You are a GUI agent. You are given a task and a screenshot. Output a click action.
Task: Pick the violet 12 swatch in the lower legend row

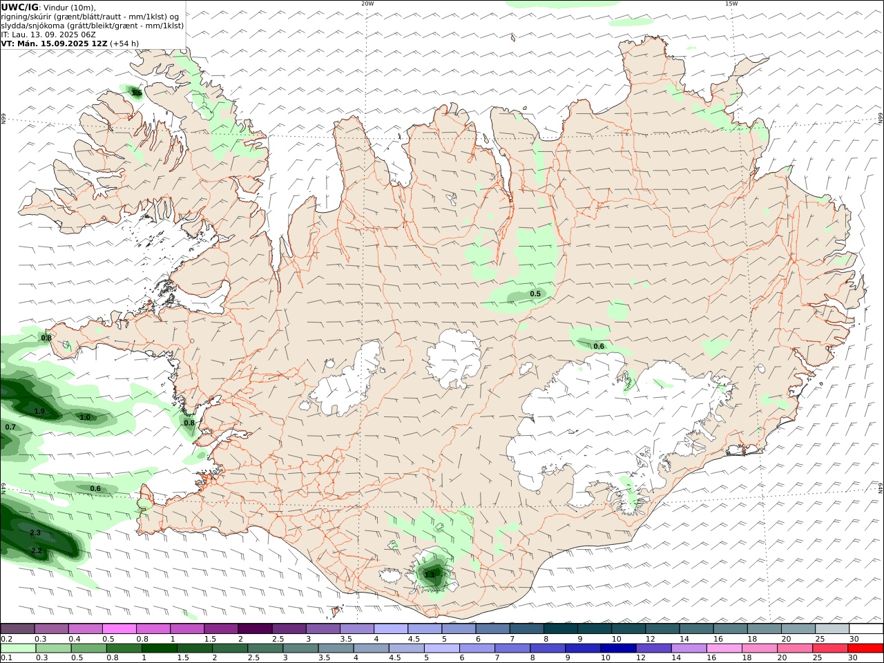coord(654,648)
